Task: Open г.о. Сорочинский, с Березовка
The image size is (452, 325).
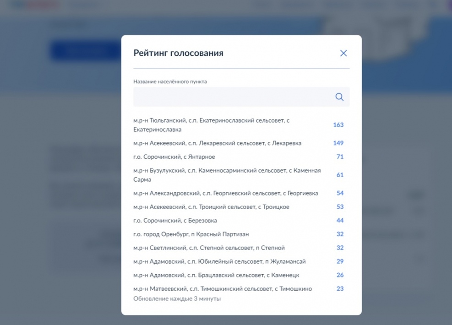Action: [175, 221]
